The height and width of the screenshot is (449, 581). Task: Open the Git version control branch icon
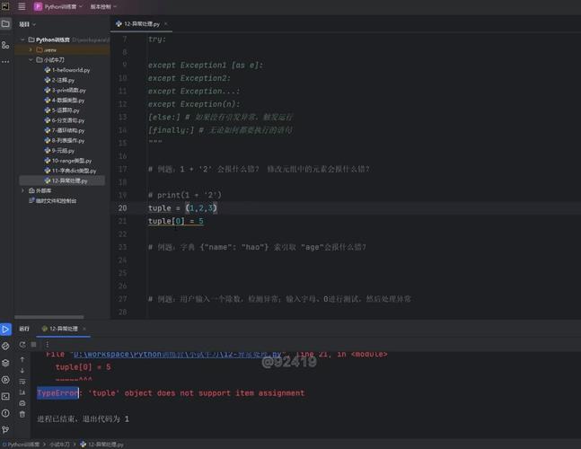coord(5,430)
